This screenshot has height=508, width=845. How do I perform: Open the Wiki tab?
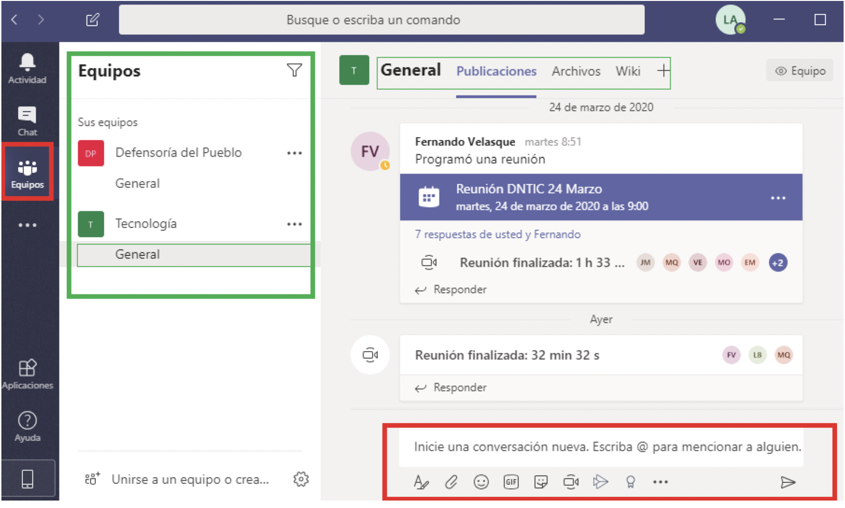tap(627, 71)
